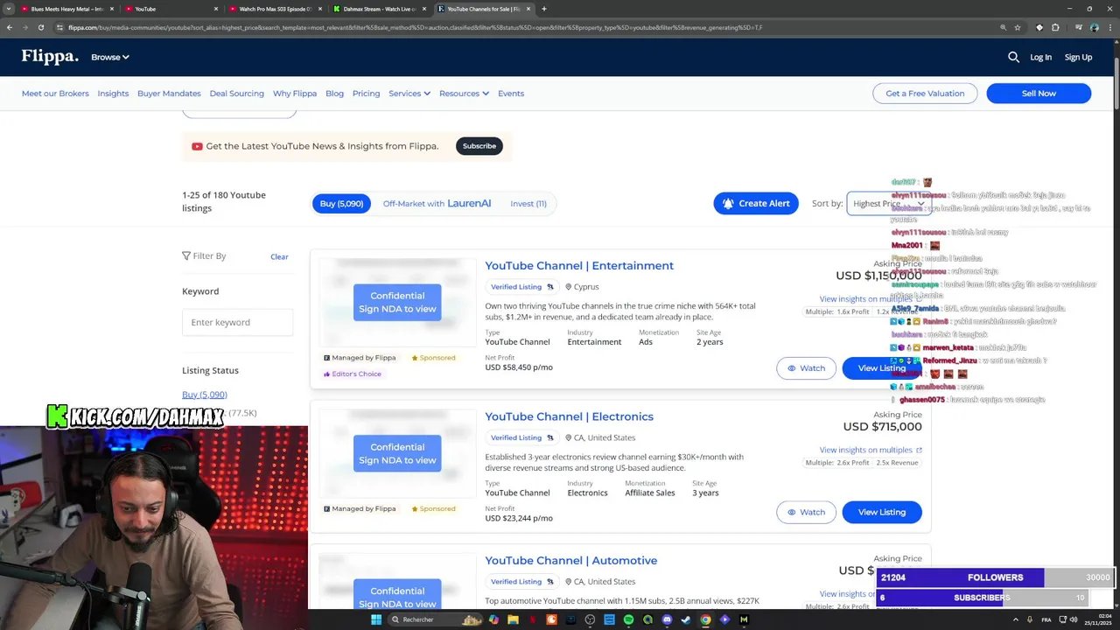The image size is (1120, 630).
Task: Switch to Dahmax Stream browser tab
Action: [x=379, y=9]
